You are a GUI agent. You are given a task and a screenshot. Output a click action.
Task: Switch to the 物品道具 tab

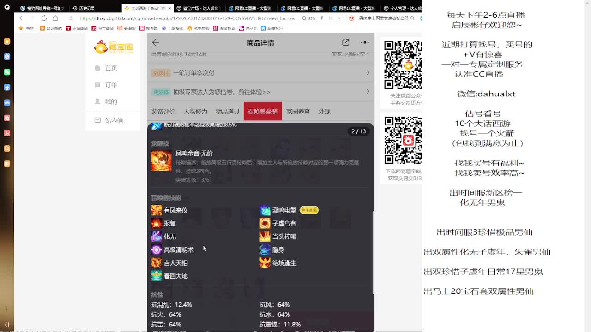point(228,112)
